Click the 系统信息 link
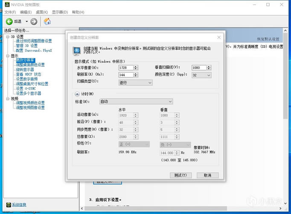Image resolution: width=291 pixels, height=214 pixels. pyautogui.click(x=19, y=205)
